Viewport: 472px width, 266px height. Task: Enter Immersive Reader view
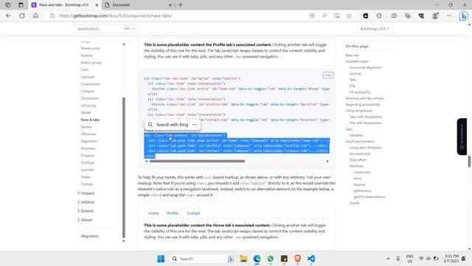pos(337,16)
